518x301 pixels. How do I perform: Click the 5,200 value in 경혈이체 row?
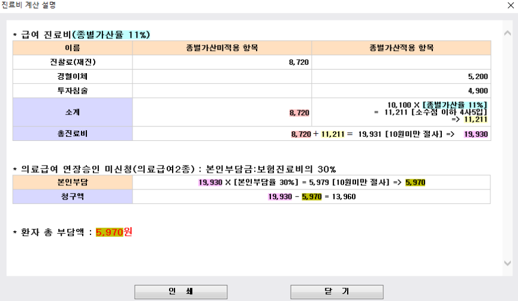tap(478, 76)
